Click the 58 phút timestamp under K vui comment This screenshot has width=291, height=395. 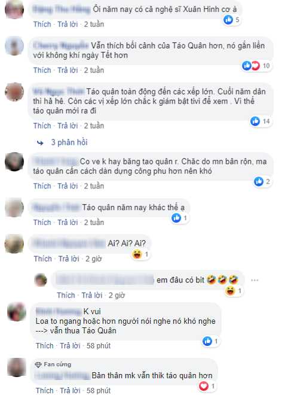click(x=99, y=346)
